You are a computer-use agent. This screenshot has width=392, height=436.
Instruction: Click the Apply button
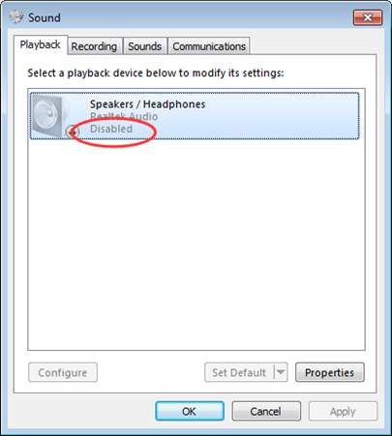coord(343,411)
